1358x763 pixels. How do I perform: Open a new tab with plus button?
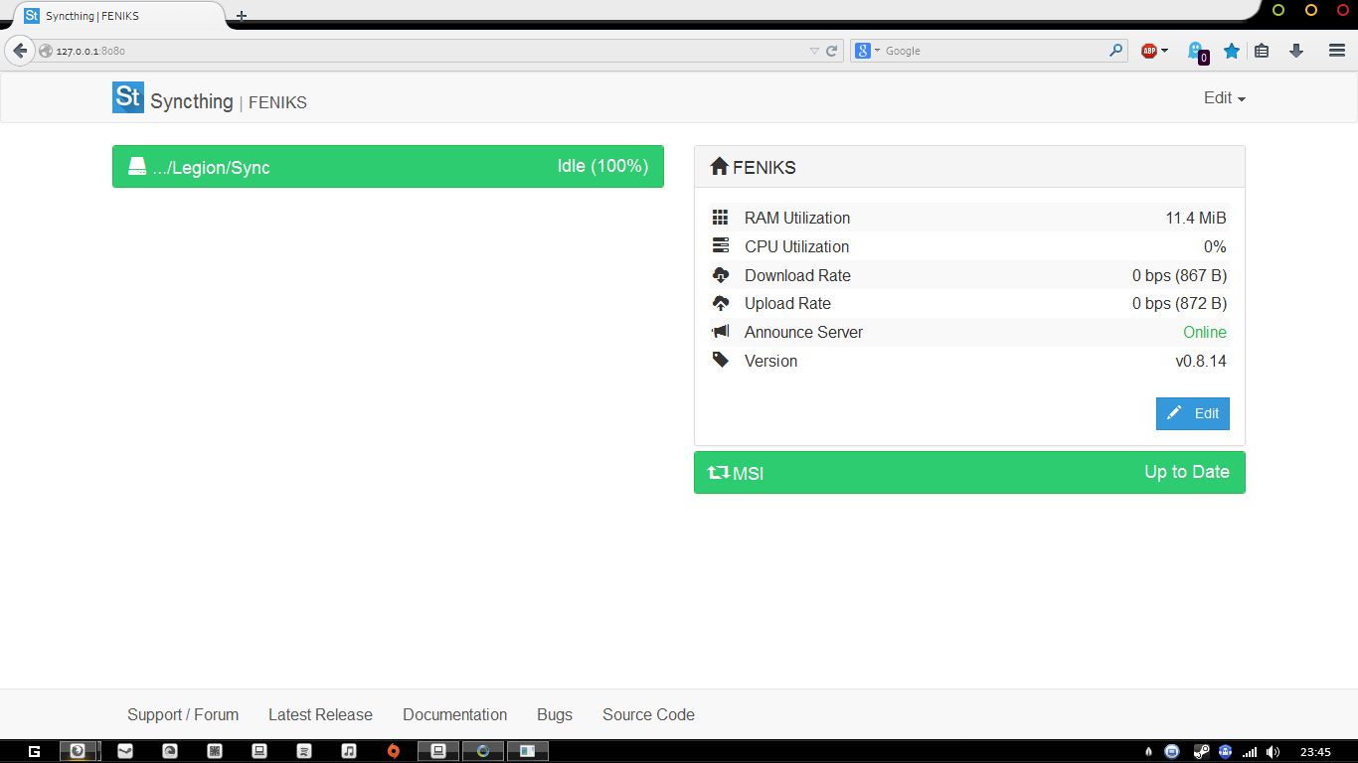(x=242, y=16)
